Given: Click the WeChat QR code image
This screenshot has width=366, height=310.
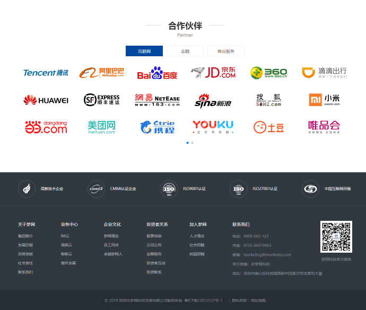Looking at the screenshot, I should tap(336, 237).
